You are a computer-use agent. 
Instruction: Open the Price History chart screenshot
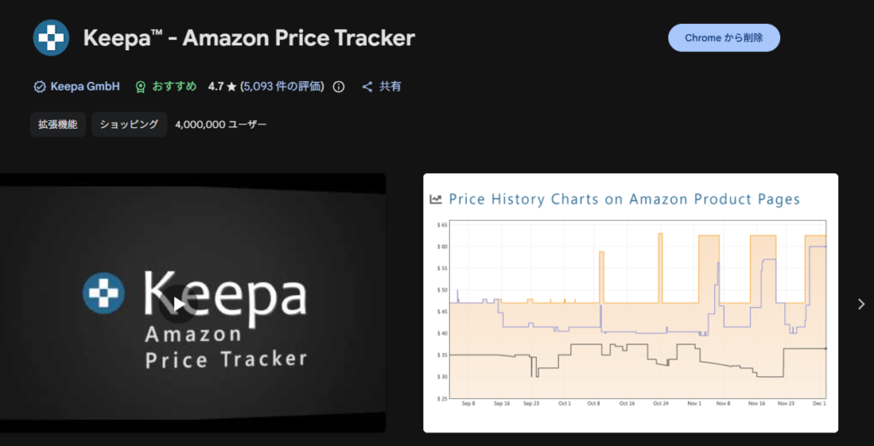click(x=630, y=303)
